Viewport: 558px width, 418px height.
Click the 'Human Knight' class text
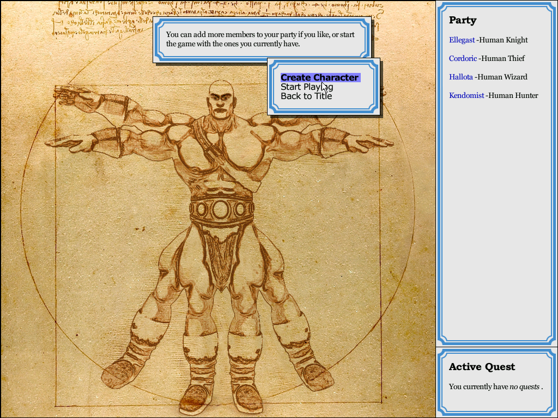pos(504,40)
